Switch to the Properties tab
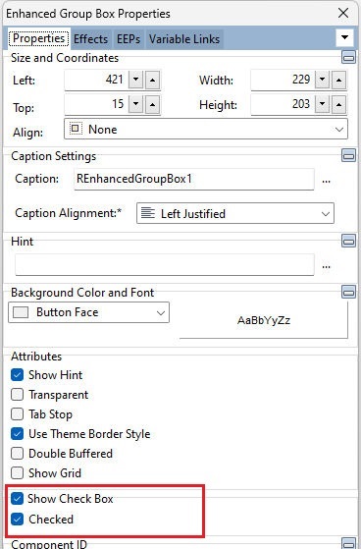The width and height of the screenshot is (361, 549). tap(38, 38)
